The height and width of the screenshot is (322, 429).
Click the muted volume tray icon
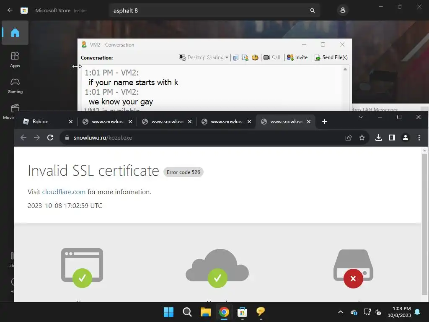coord(378,312)
